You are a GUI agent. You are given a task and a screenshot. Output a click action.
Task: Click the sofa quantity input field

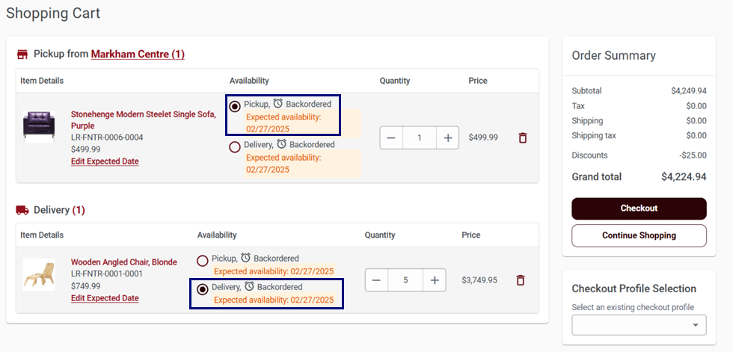click(420, 138)
